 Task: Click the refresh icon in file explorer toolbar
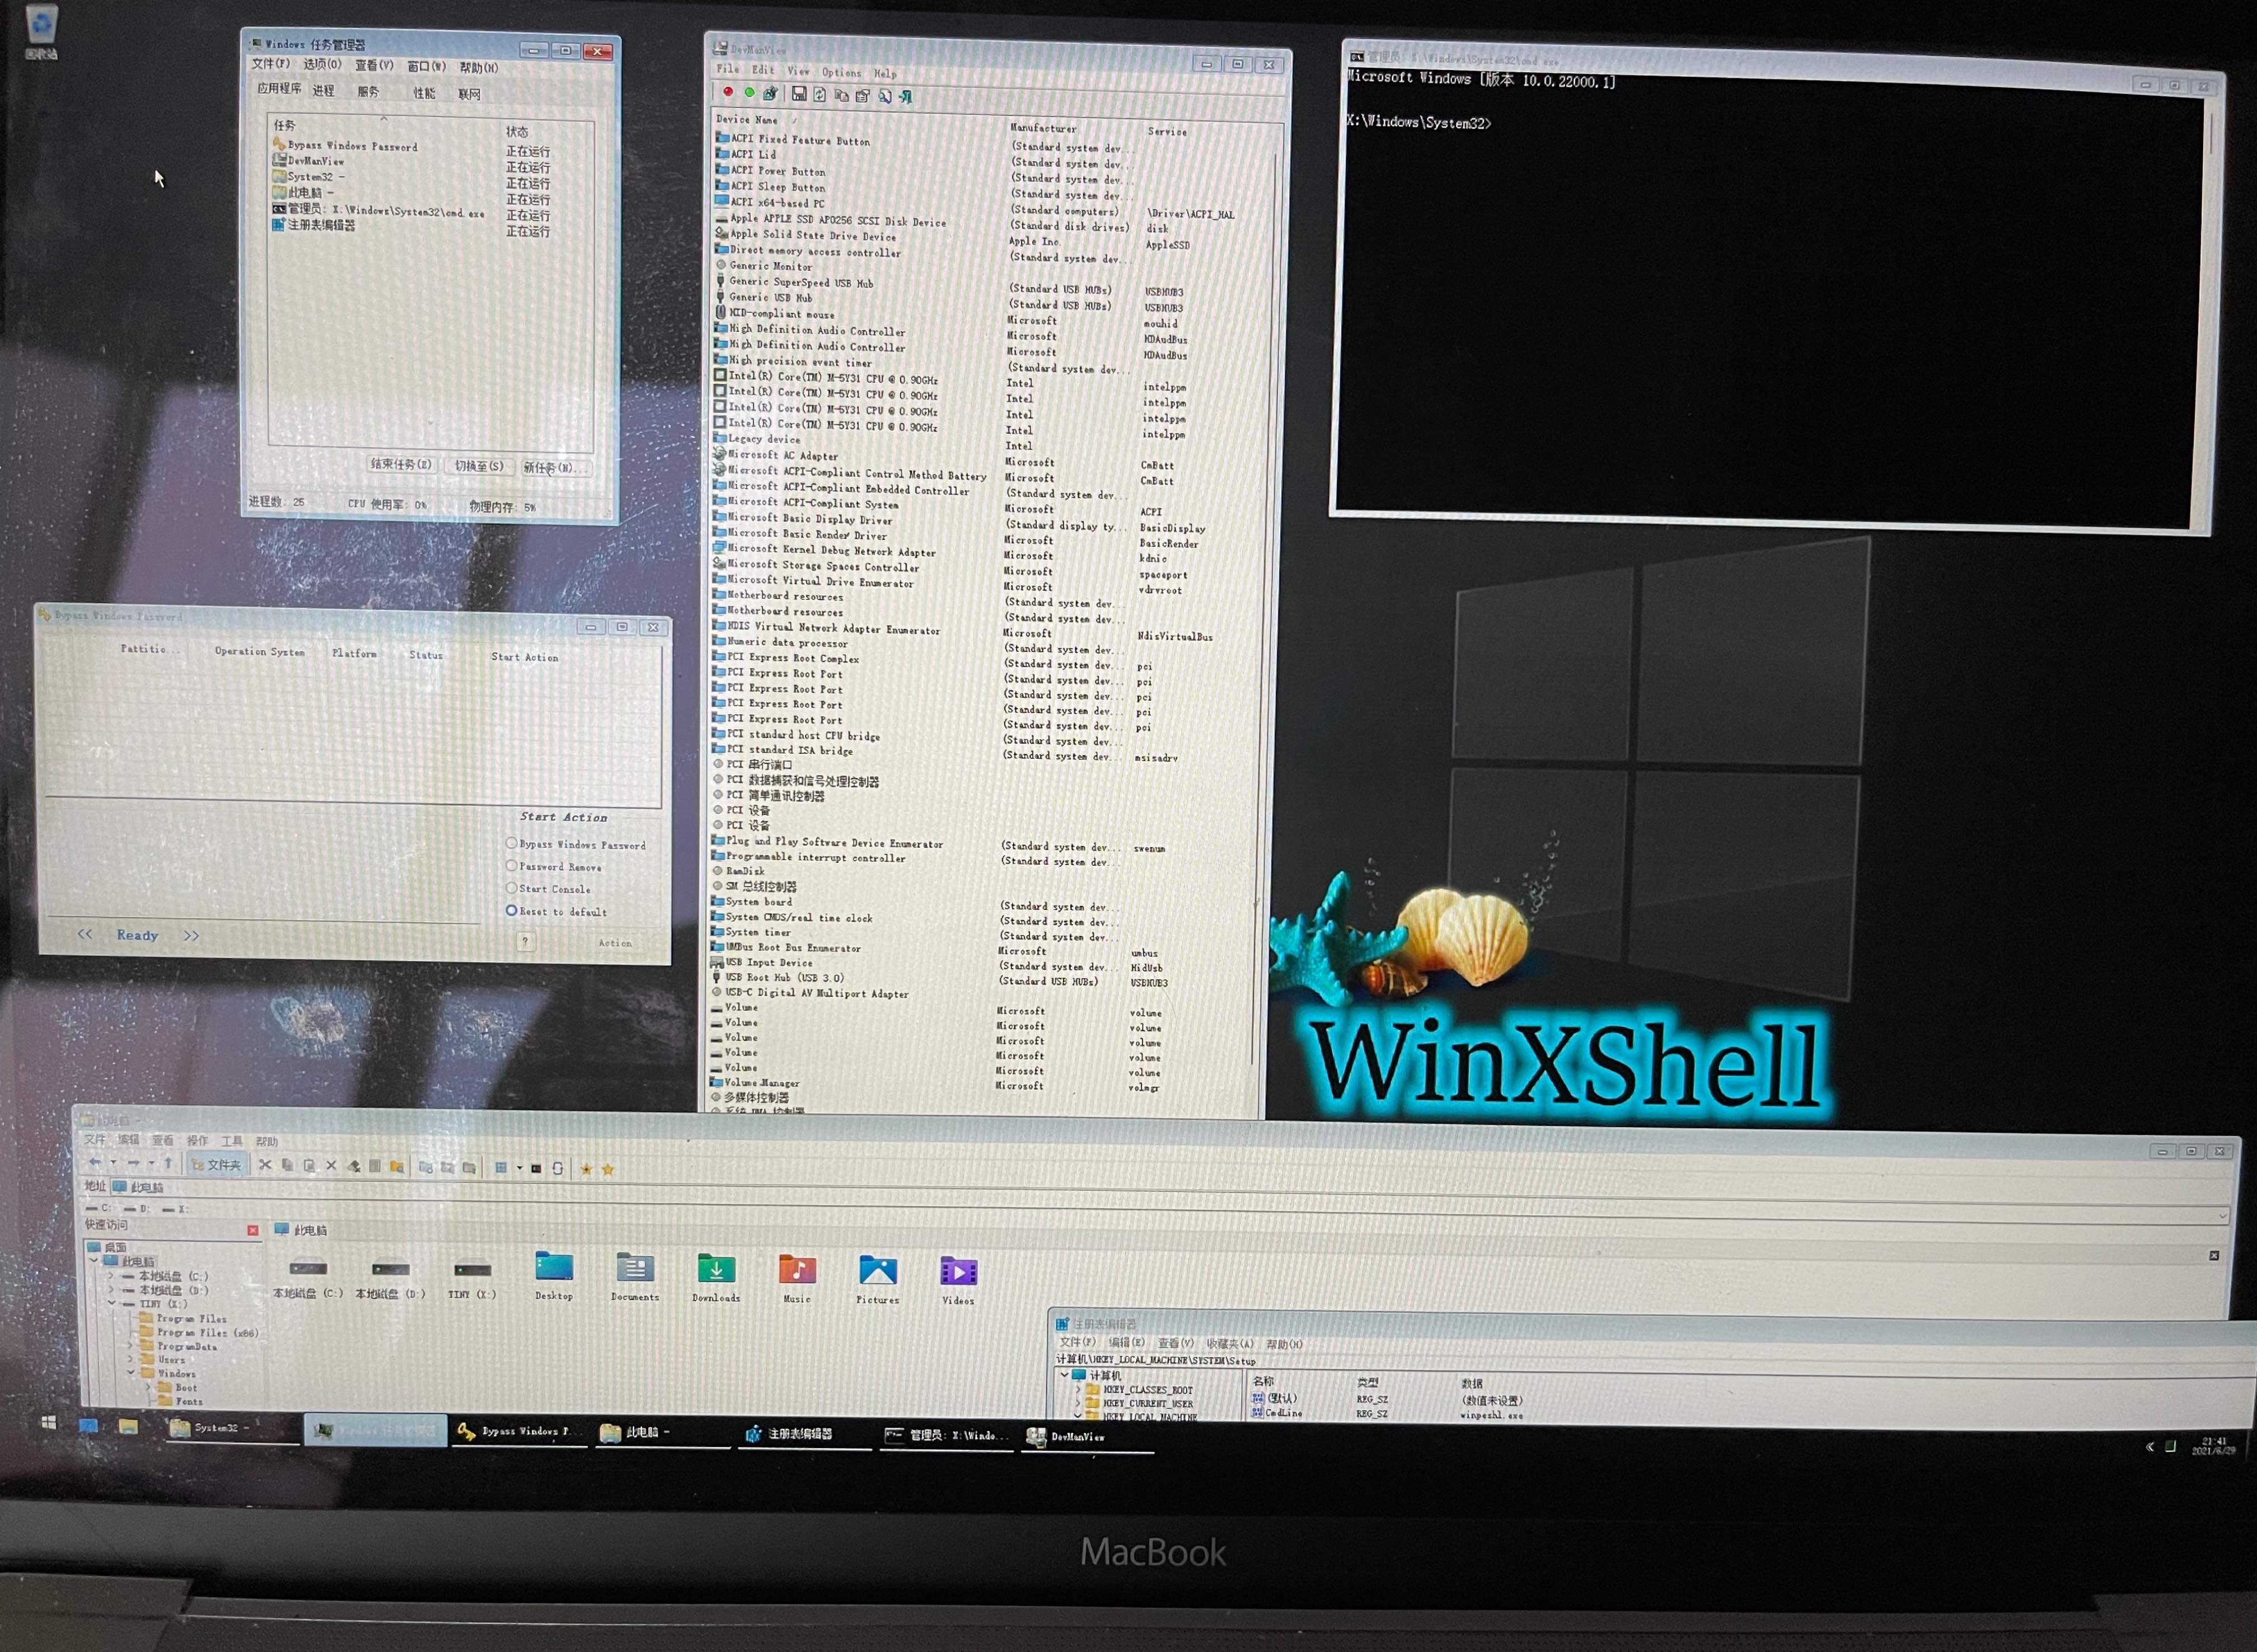[x=558, y=1168]
